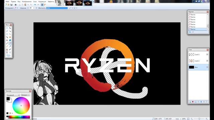This screenshot has width=214, height=120.
Task: Select the Zoom tool in the Tools panel
Action: pyautogui.click(x=10, y=34)
